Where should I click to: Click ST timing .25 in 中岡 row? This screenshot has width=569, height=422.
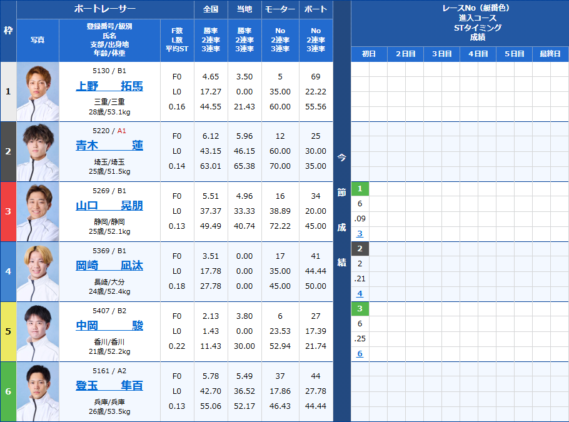[360, 339]
